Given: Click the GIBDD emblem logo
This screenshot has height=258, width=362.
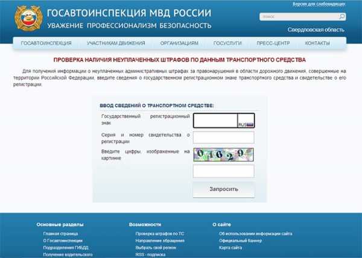Looking at the screenshot, I should click(x=28, y=18).
